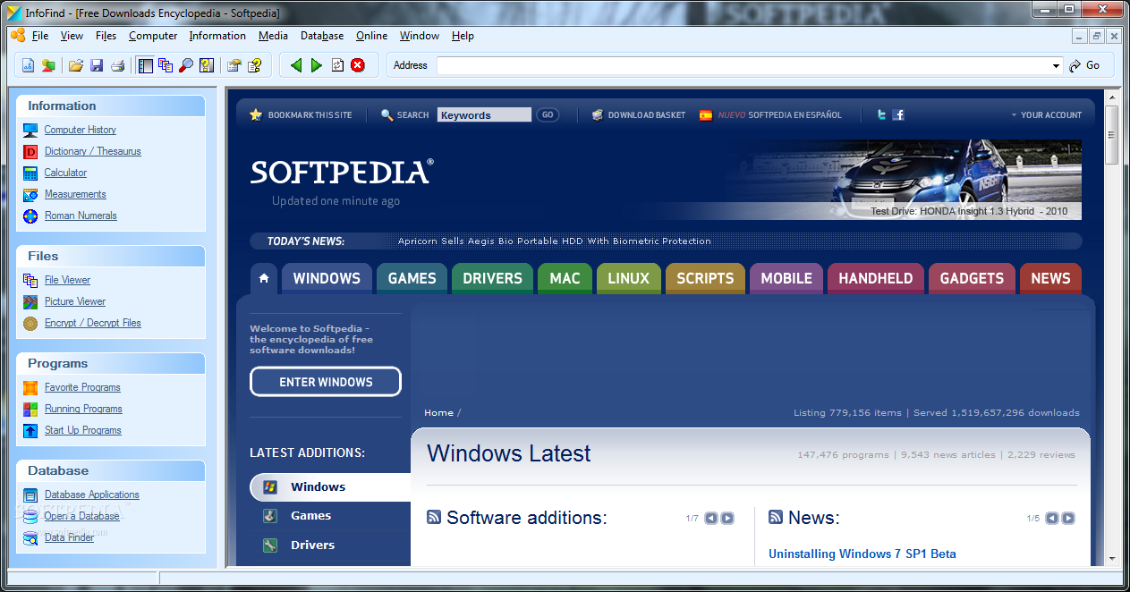Click the ENTER WINDOWS button
This screenshot has height=592, width=1130.
click(326, 382)
